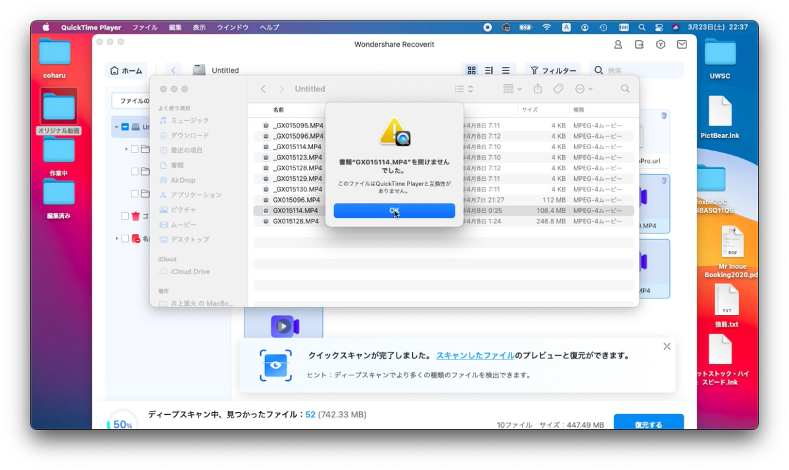This screenshot has height=470, width=789.
Task: Sort Finder list by 種類 column
Action: click(579, 110)
